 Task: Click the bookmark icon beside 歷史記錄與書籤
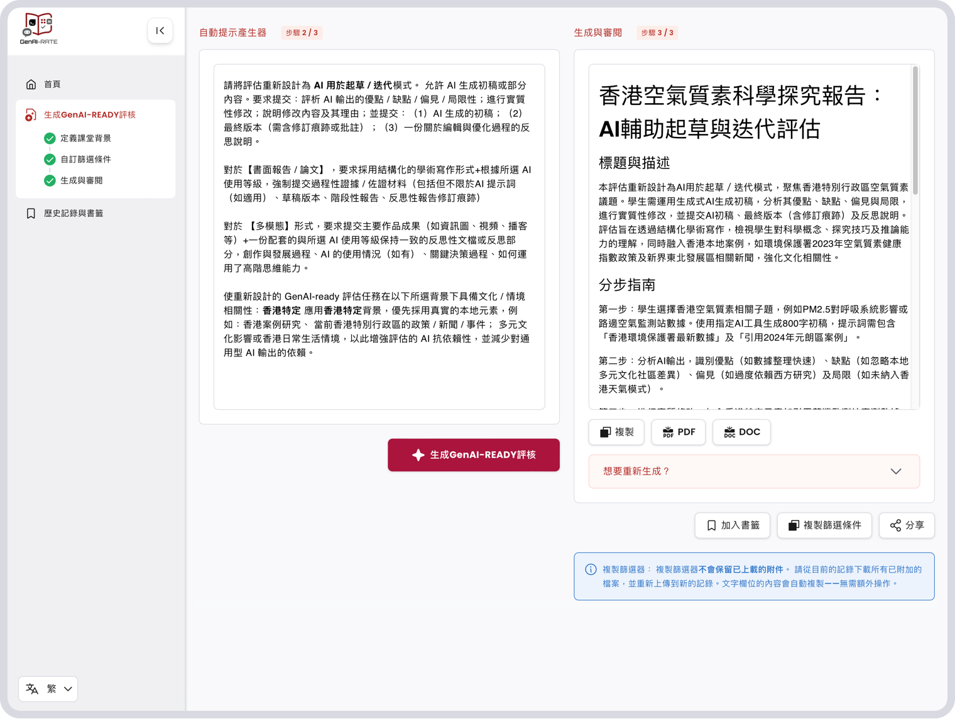coord(31,214)
